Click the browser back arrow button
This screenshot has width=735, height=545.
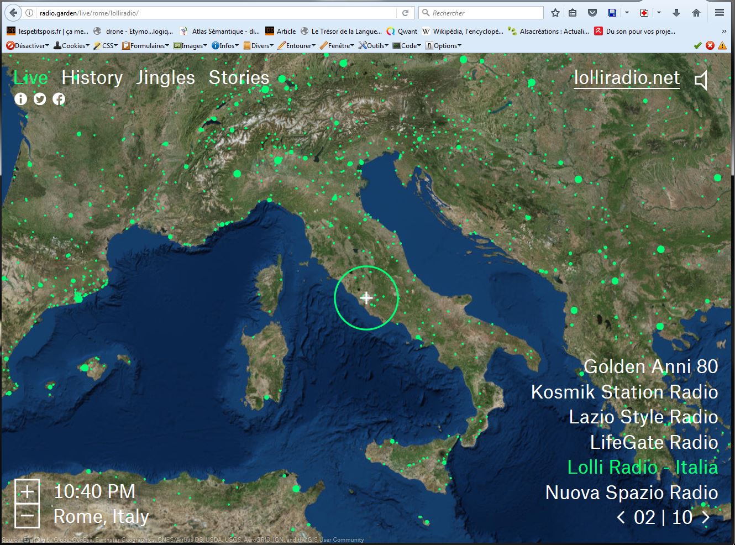coord(13,13)
